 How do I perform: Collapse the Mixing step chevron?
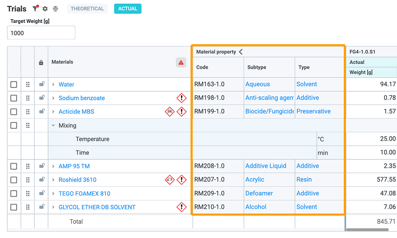click(x=53, y=125)
